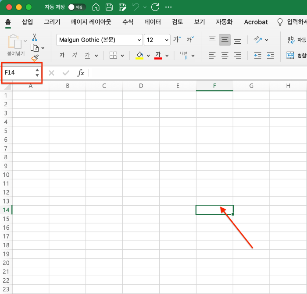Click the Copy icon
This screenshot has width=307, height=294.
[x=35, y=48]
